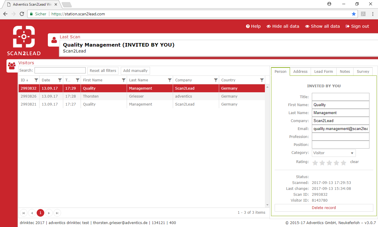Open the Survey tab
Viewport: 378px width, 227px height.
click(x=363, y=72)
